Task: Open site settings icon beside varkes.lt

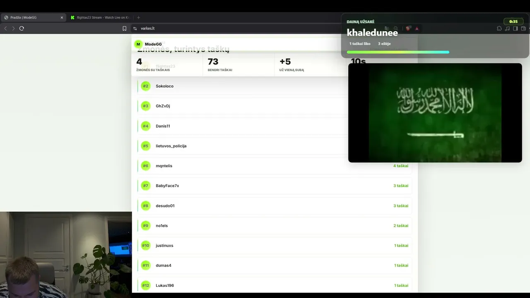Action: (135, 29)
